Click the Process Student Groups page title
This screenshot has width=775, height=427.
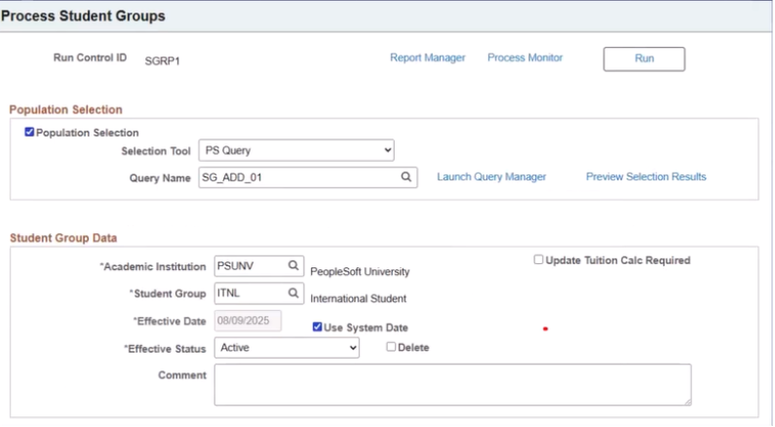tap(83, 16)
